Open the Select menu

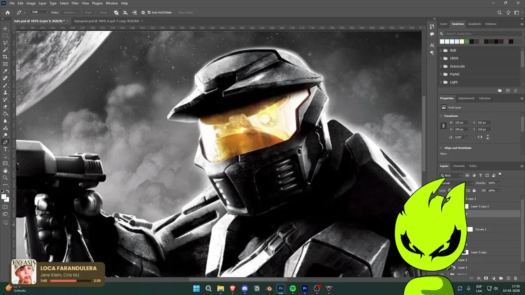click(64, 3)
